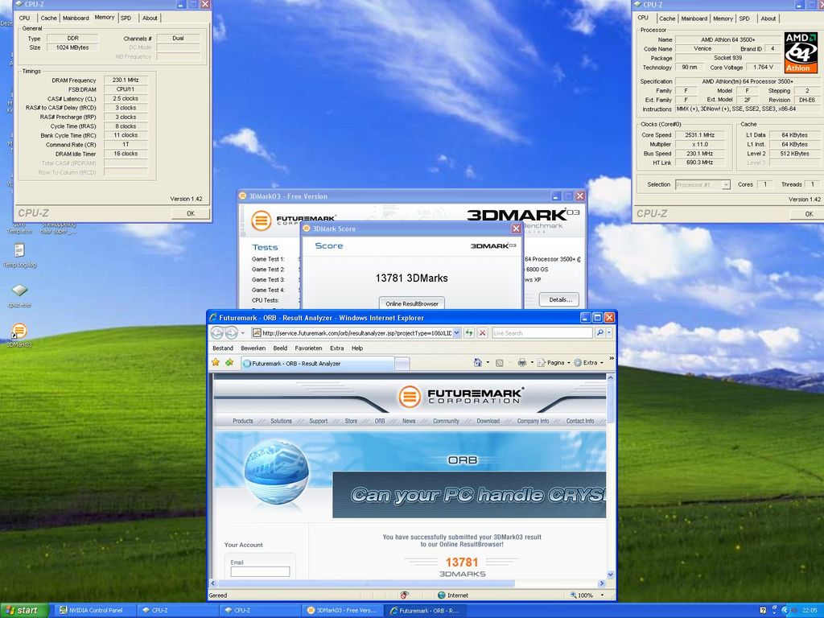Switch to NVIDIA Control Panel taskbar button

[x=94, y=610]
